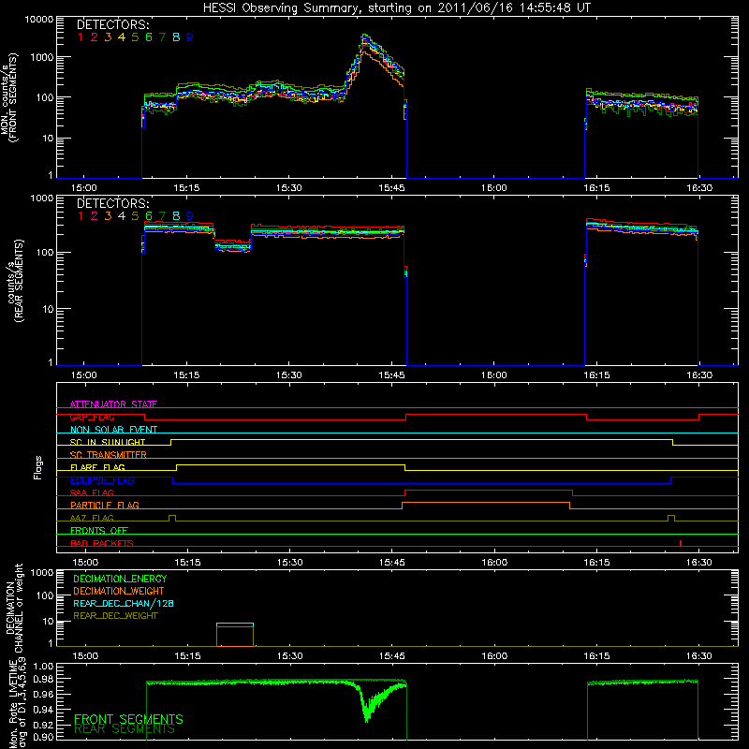Select yellow detector 4 in front segments legend
The height and width of the screenshot is (749, 749).
[x=122, y=37]
